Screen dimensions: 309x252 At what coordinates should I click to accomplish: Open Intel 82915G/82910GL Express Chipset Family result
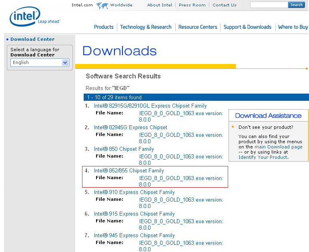(150, 106)
